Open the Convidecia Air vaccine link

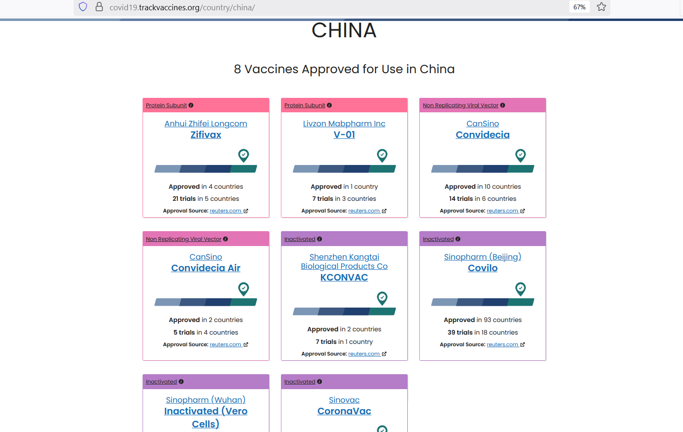[206, 268]
